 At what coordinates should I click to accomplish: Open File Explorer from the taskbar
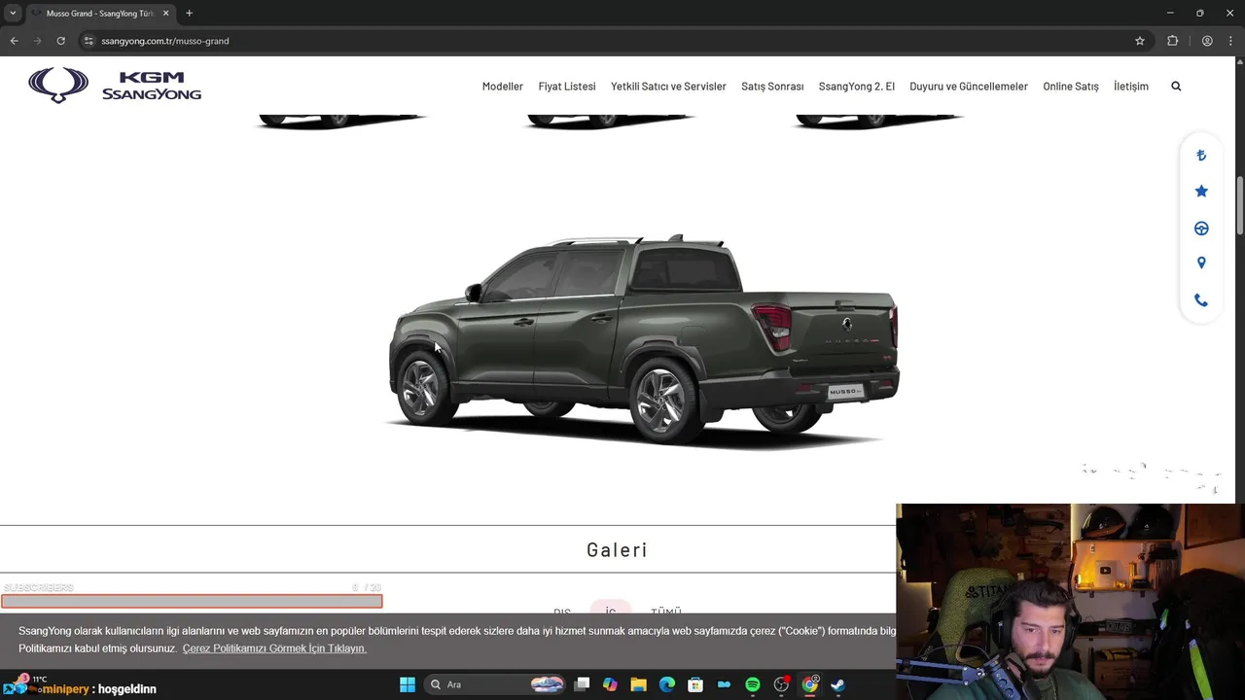638,684
